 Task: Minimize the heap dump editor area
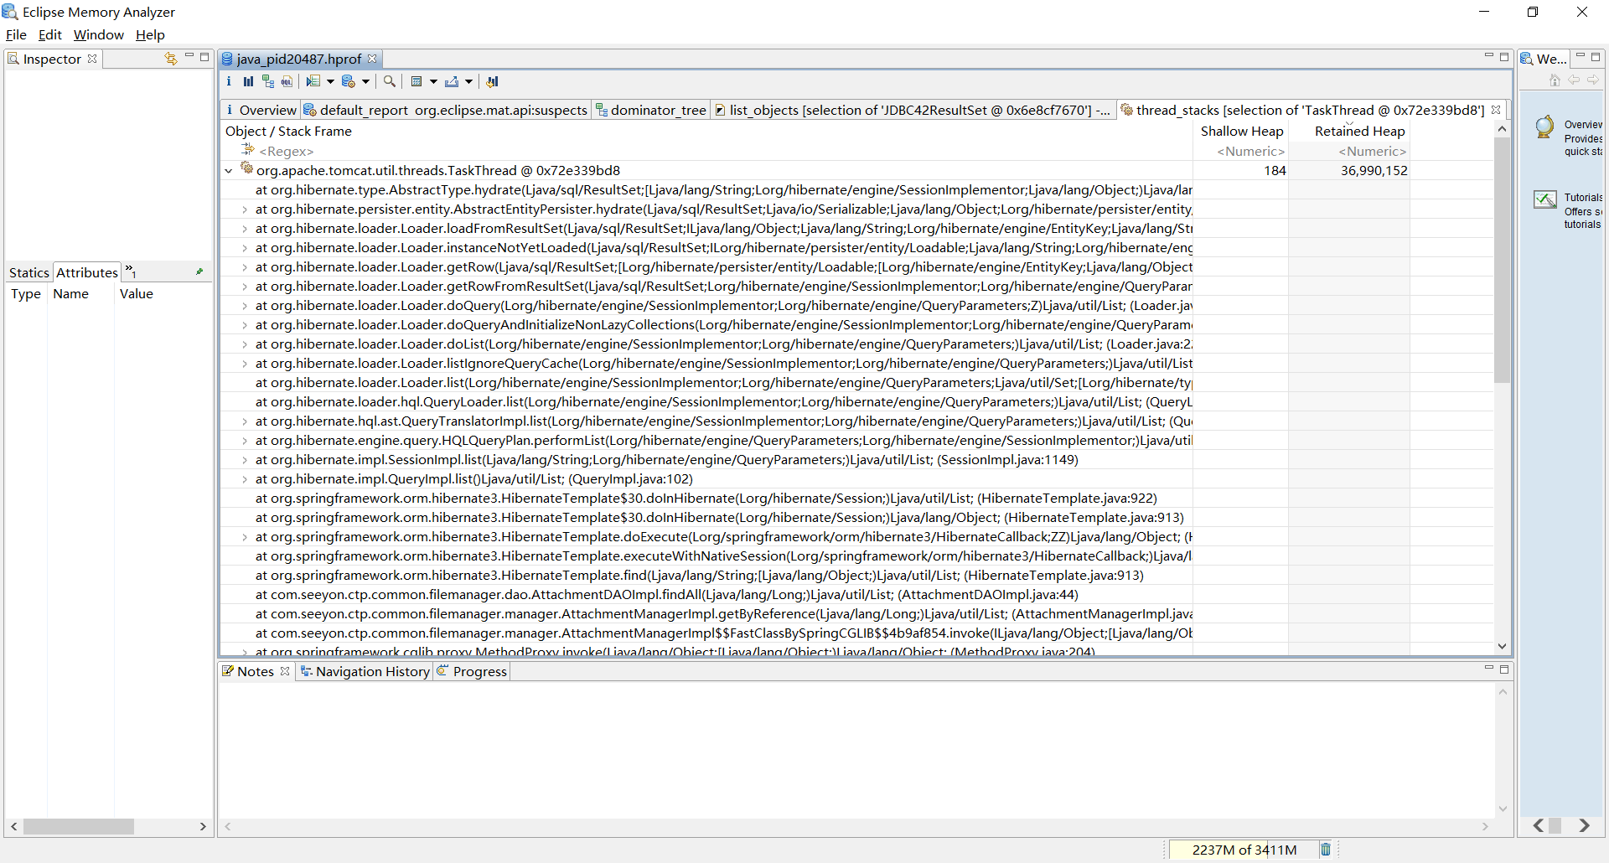1489,56
